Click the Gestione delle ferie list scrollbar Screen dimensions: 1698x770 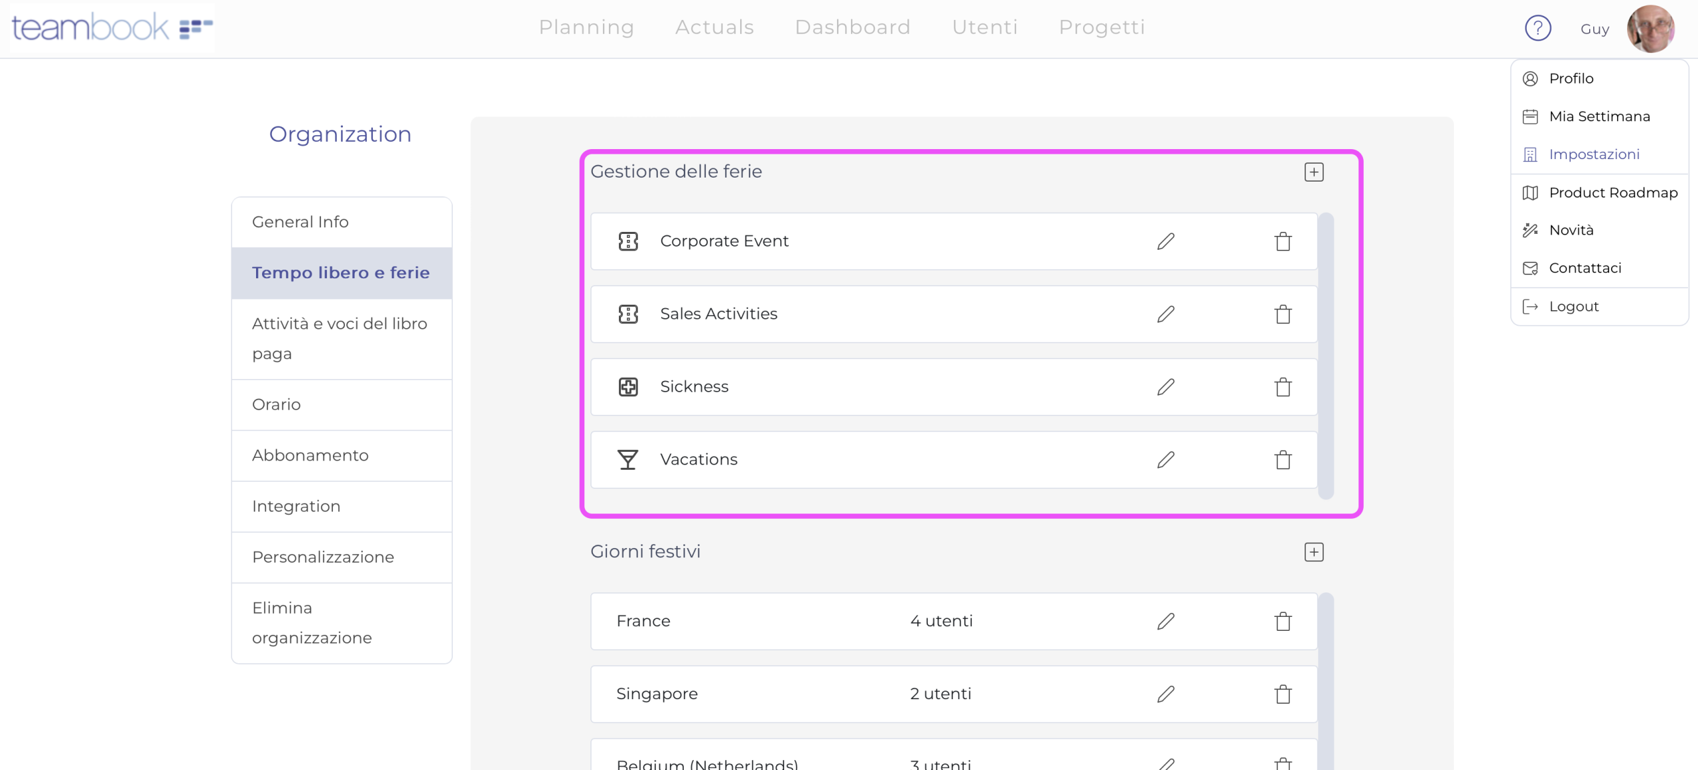[1326, 355]
